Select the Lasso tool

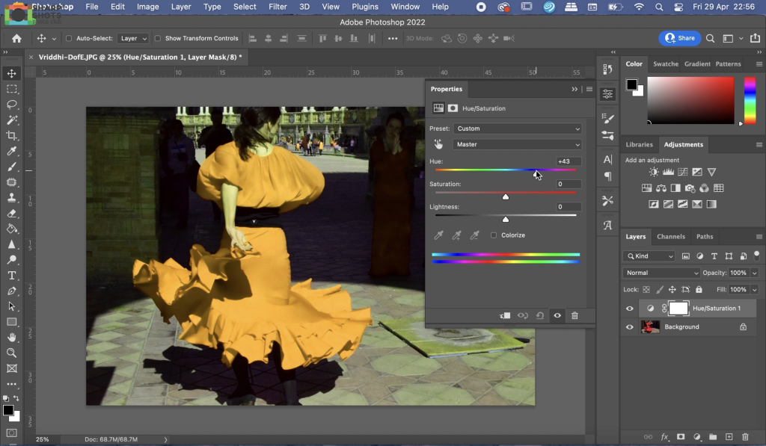pos(12,105)
